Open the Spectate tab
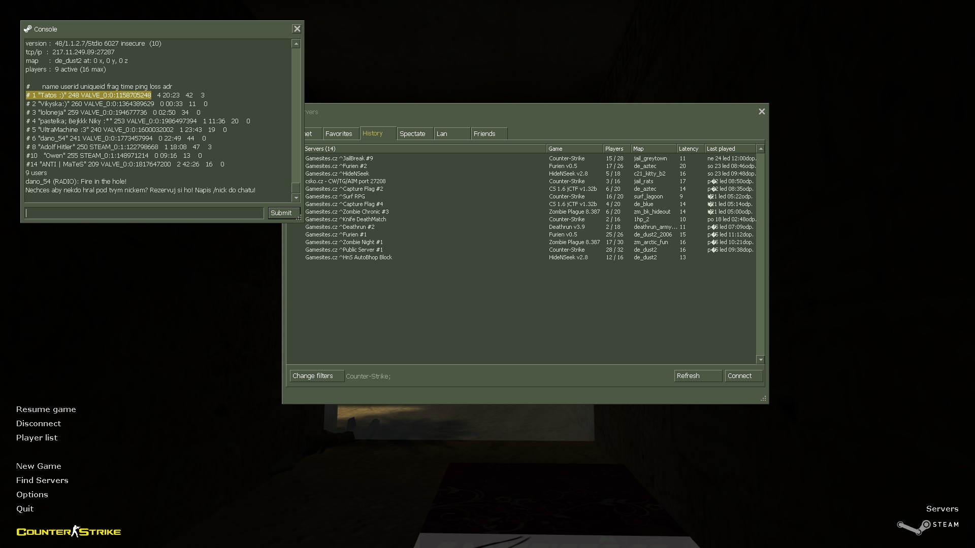 tap(414, 134)
